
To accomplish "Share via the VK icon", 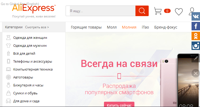I will pos(196,16).
